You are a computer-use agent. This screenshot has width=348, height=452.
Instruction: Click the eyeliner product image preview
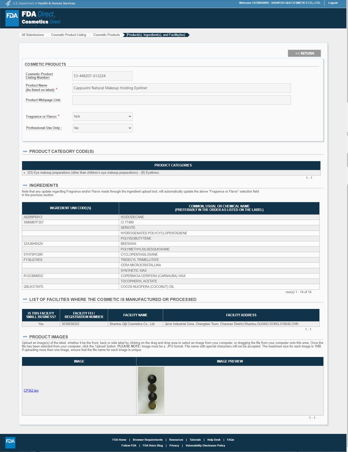151,390
